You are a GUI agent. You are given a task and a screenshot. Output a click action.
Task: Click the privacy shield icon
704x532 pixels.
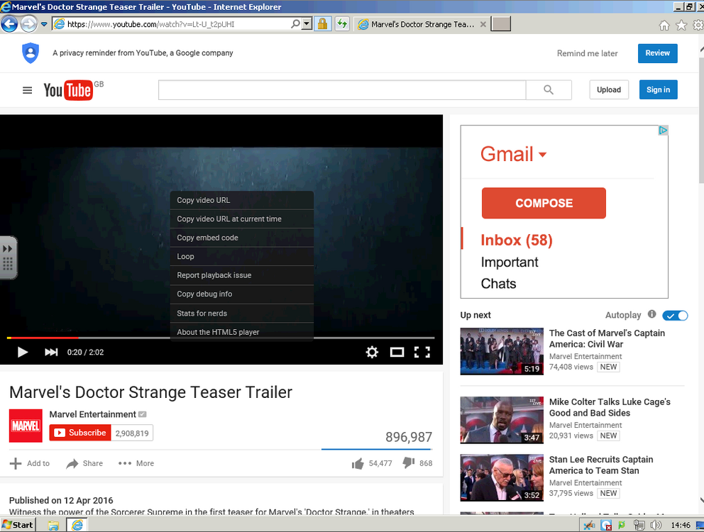[x=31, y=53]
